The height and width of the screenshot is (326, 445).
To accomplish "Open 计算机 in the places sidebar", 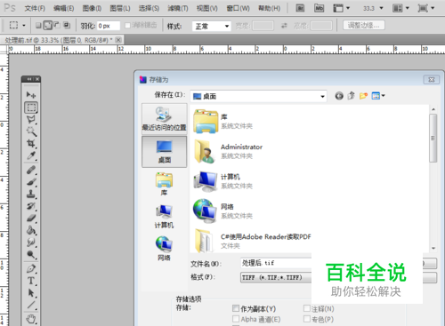I will click(x=164, y=217).
